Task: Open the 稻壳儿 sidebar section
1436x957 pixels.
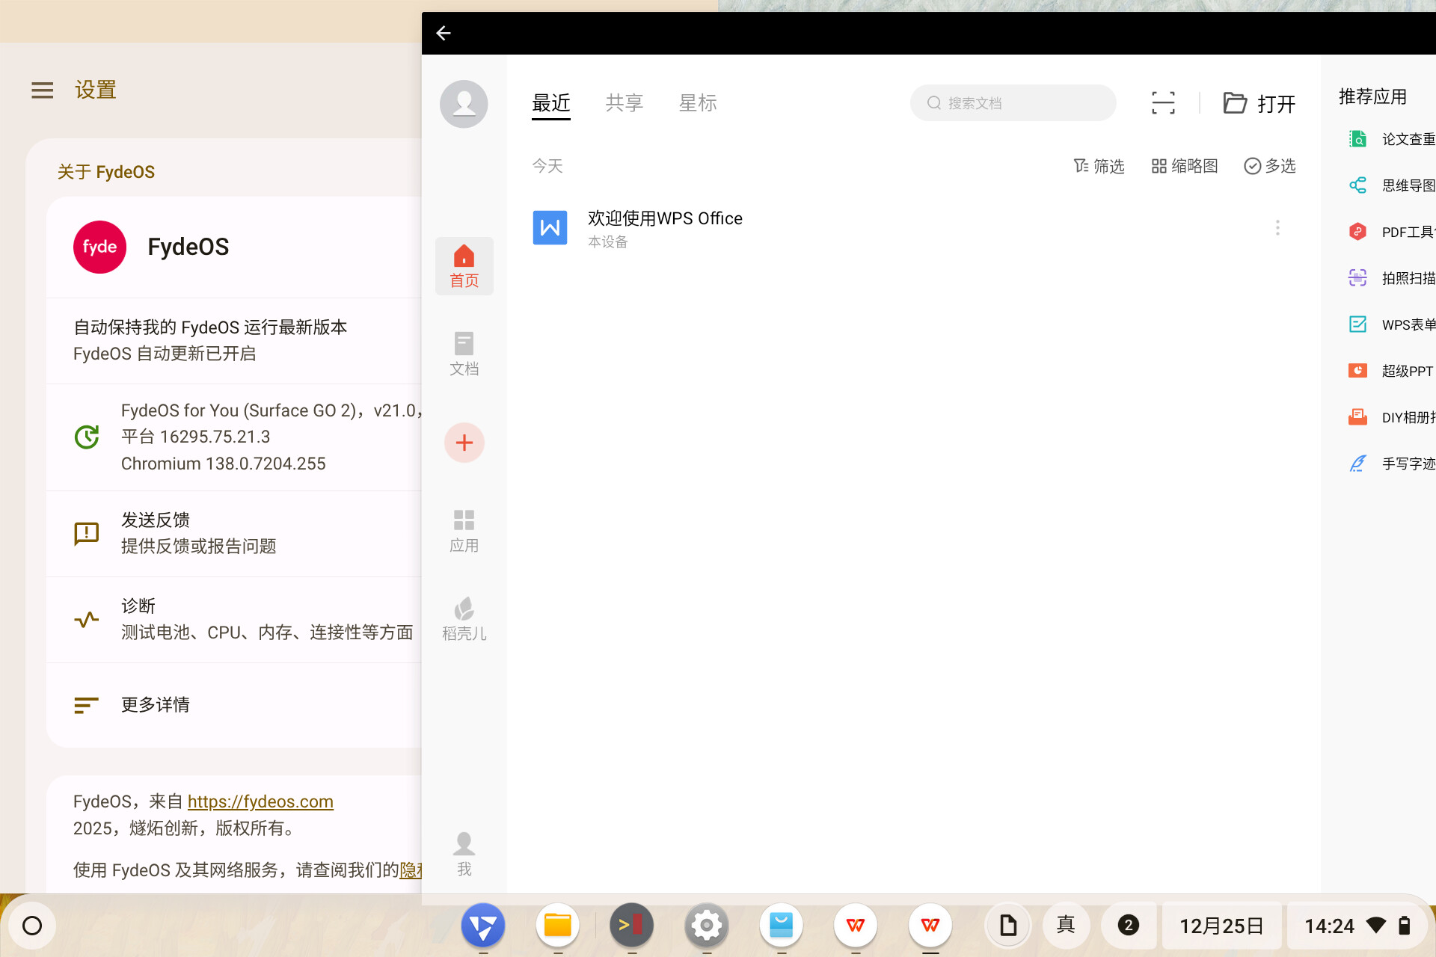Action: pyautogui.click(x=464, y=619)
